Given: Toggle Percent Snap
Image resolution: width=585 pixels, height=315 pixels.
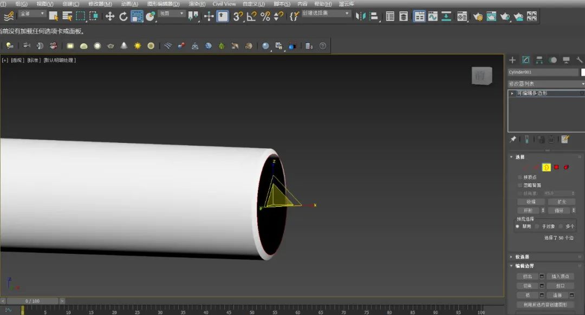Looking at the screenshot, I should click(265, 16).
